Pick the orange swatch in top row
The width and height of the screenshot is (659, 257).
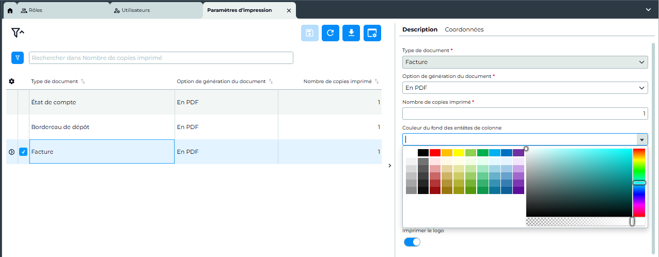point(447,153)
